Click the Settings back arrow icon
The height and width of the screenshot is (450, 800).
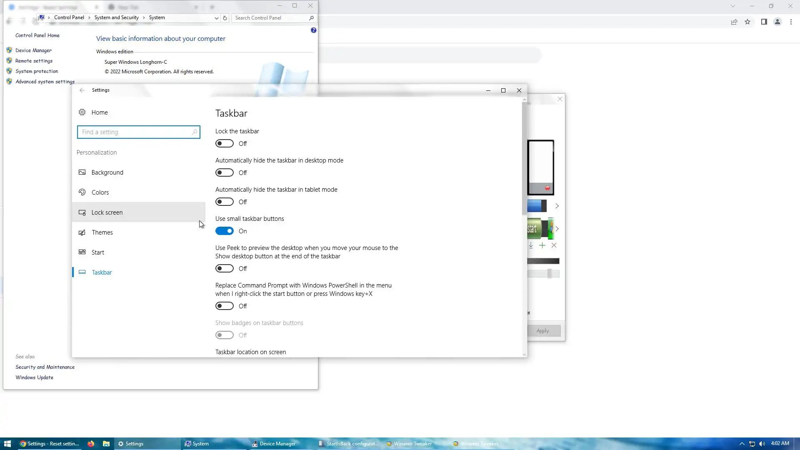[x=82, y=90]
